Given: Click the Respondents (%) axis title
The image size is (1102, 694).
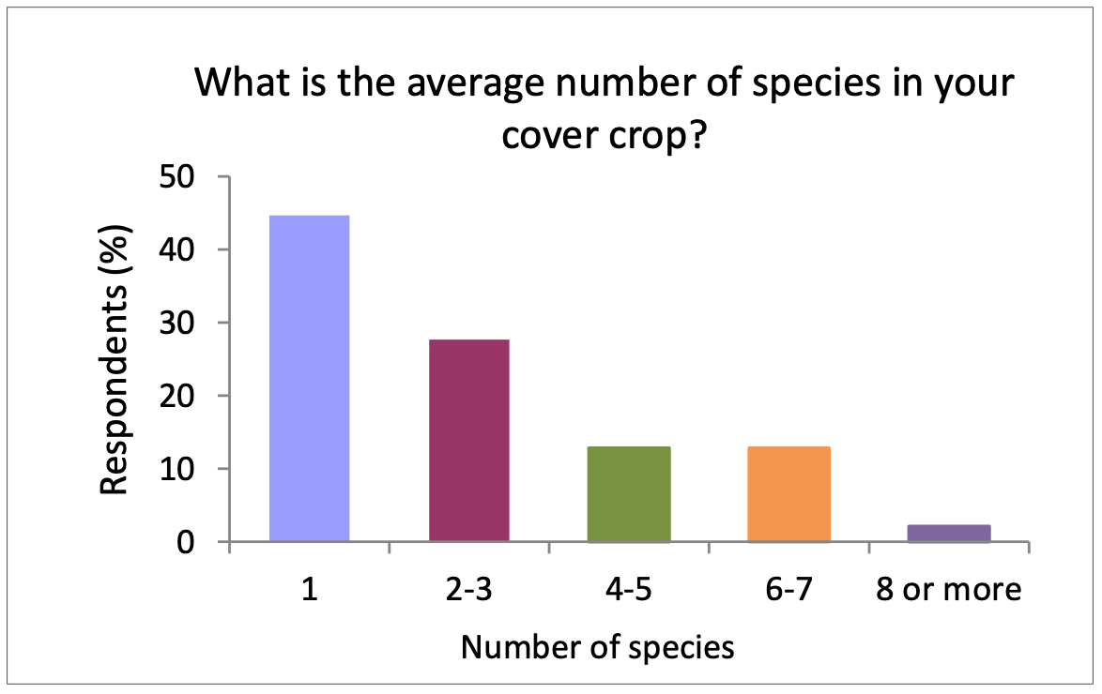Looking at the screenshot, I should point(115,359).
